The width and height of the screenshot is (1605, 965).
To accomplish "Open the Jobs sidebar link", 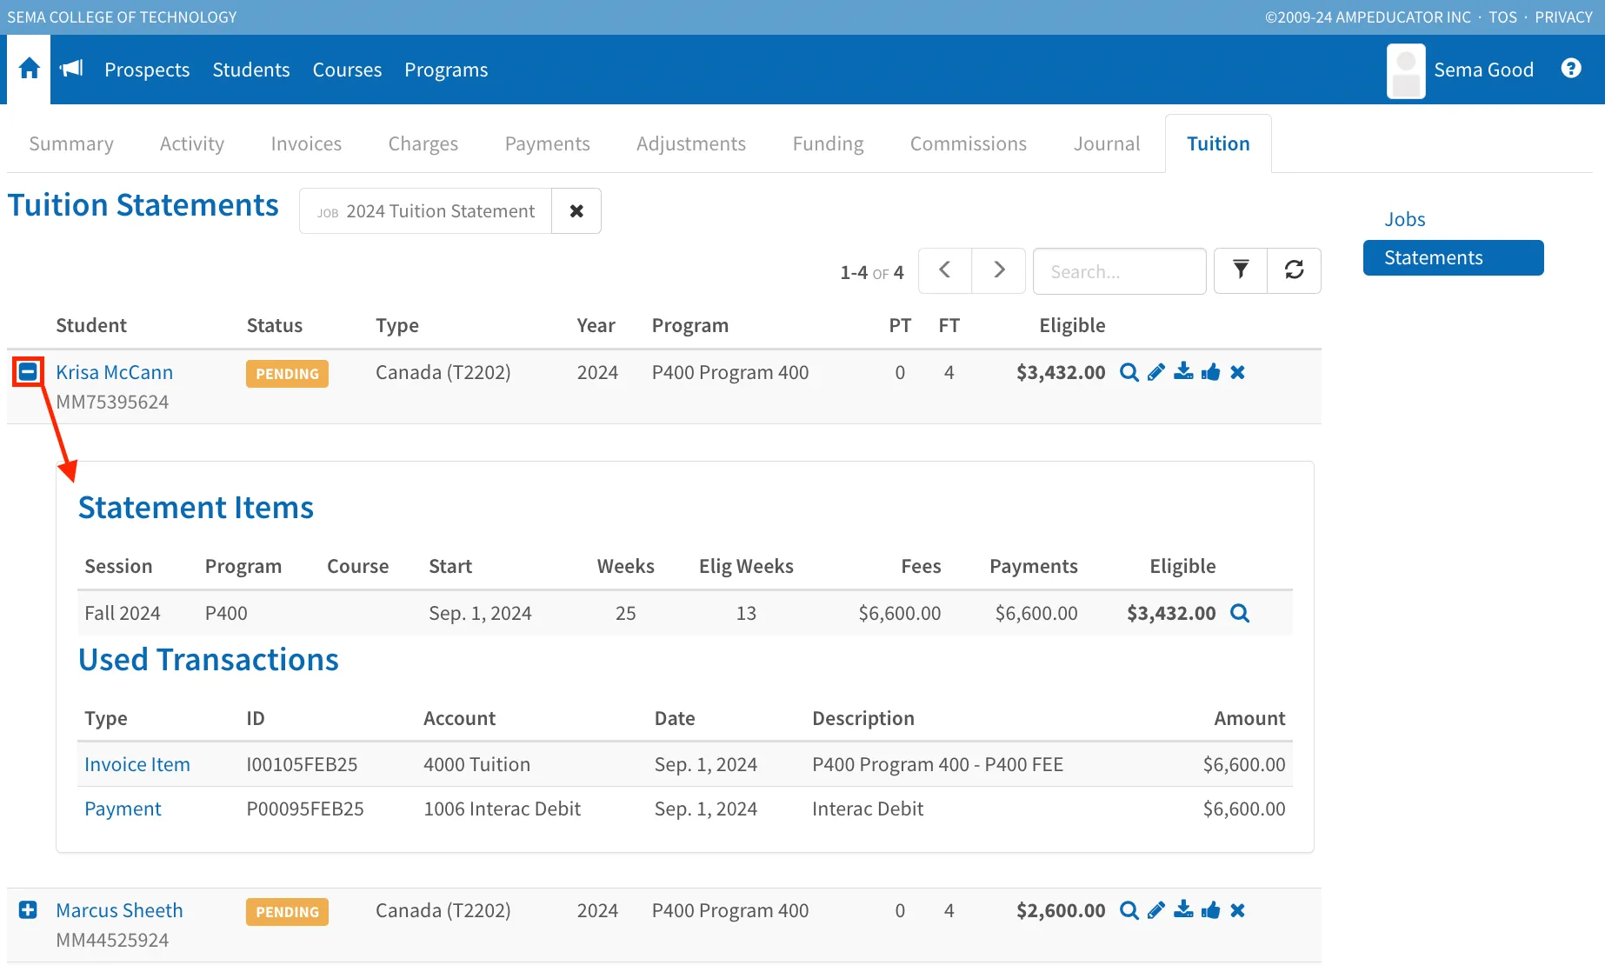I will click(x=1405, y=219).
